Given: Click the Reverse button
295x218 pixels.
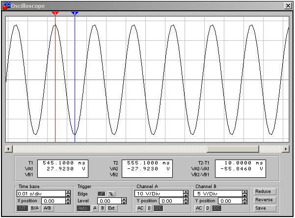Looking at the screenshot, I should 265,200.
